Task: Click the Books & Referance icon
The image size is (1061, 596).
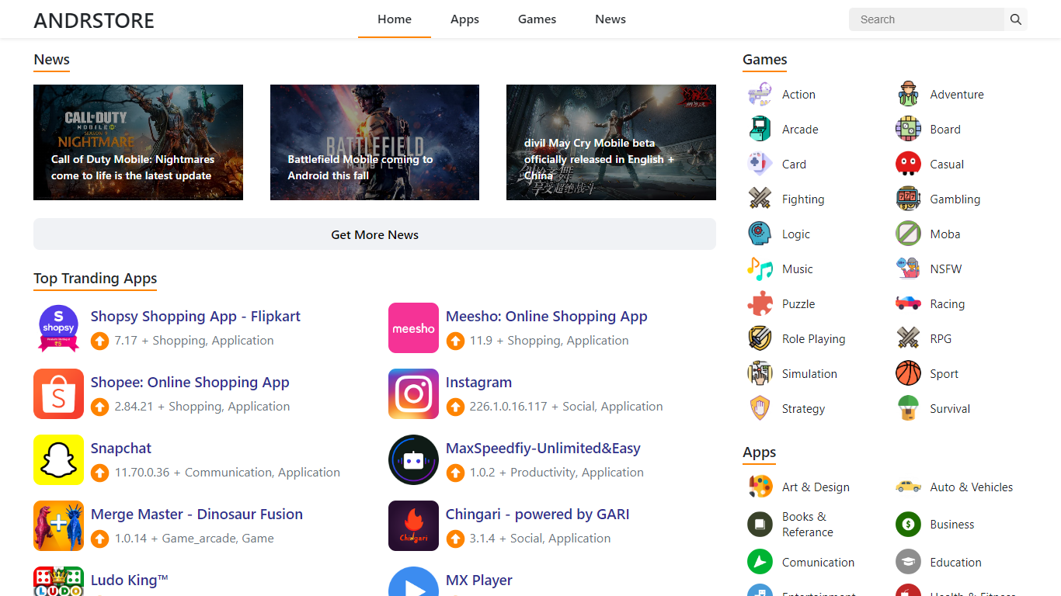Action: pos(760,524)
